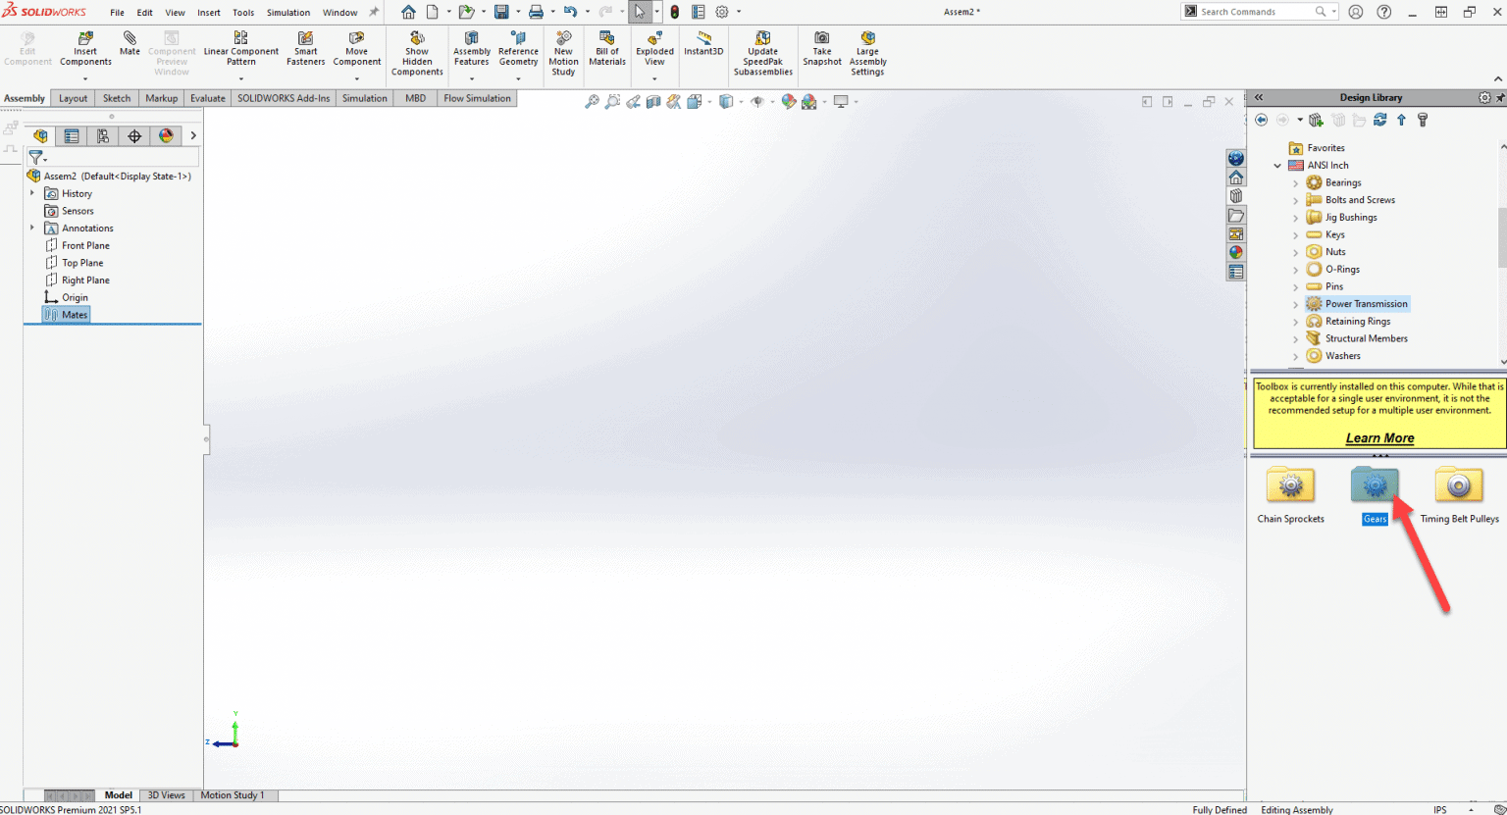This screenshot has width=1507, height=815.
Task: Expand FeatureManager tabs chevron
Action: (193, 136)
